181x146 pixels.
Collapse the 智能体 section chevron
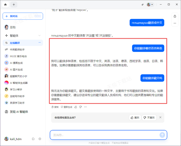pos(40,35)
